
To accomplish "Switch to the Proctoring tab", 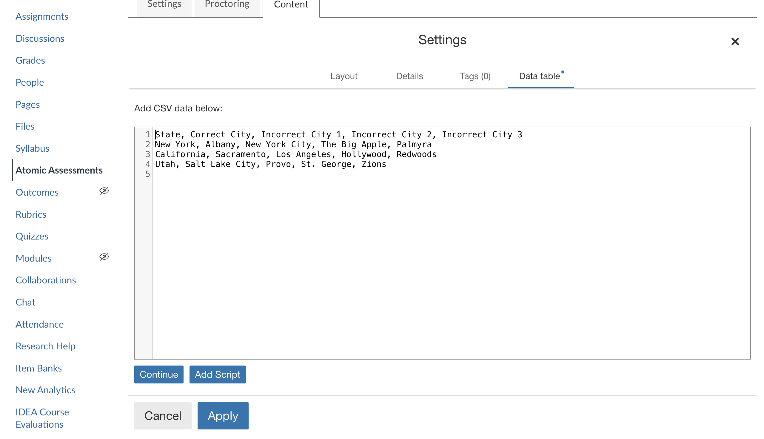I will tap(227, 4).
